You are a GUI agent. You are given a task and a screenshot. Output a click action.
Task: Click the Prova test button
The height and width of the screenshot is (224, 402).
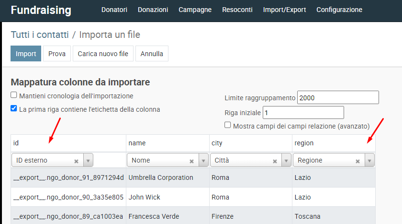point(57,54)
